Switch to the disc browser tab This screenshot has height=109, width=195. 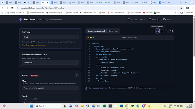click(x=72, y=3)
